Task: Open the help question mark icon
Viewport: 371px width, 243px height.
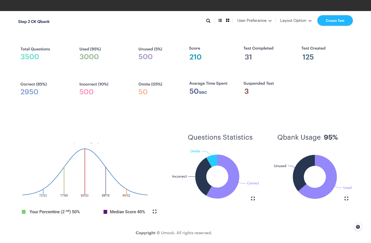Action: coord(358,227)
